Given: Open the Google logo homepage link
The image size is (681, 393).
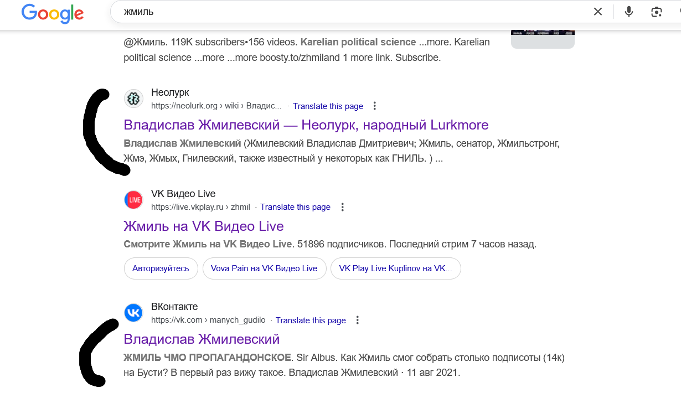Looking at the screenshot, I should [x=53, y=13].
